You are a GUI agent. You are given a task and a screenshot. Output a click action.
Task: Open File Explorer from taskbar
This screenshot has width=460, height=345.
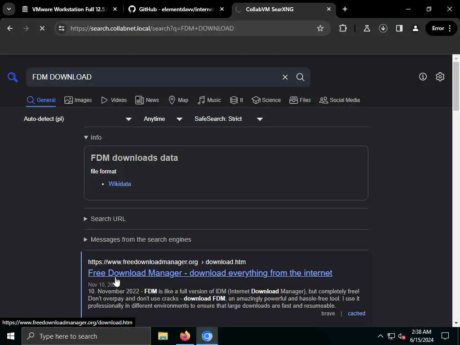[x=163, y=336]
